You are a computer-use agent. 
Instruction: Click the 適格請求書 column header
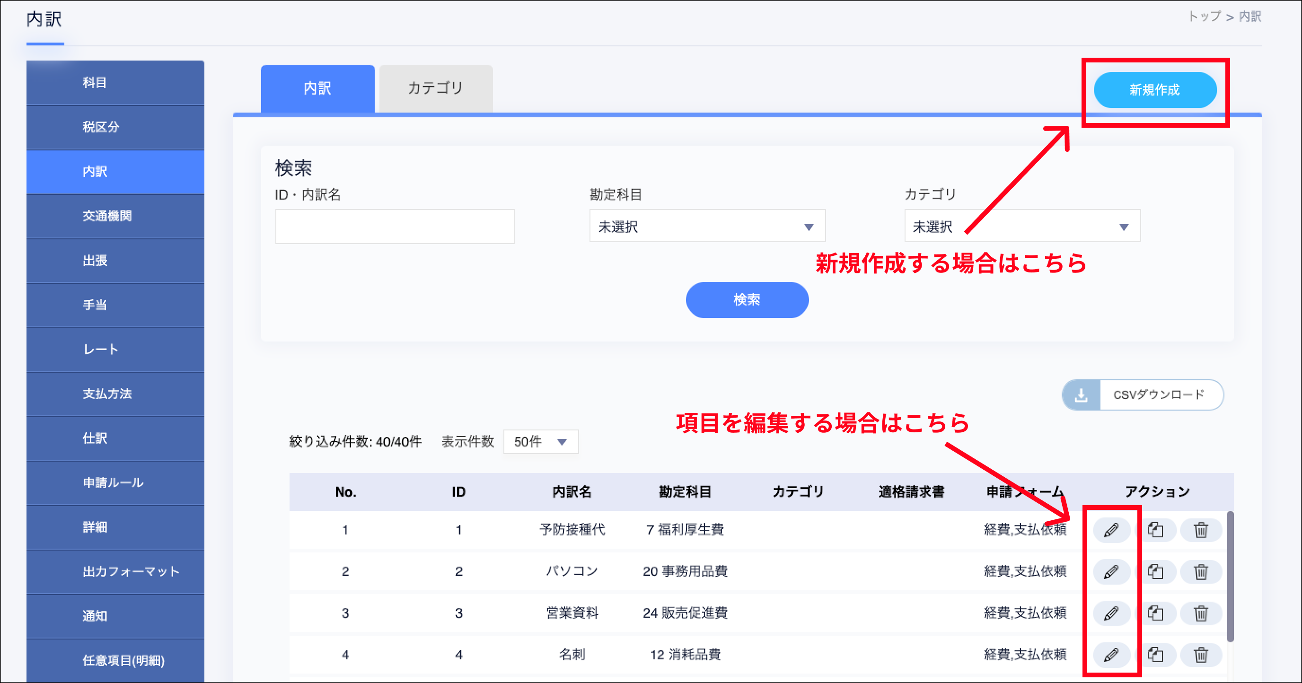pos(911,491)
